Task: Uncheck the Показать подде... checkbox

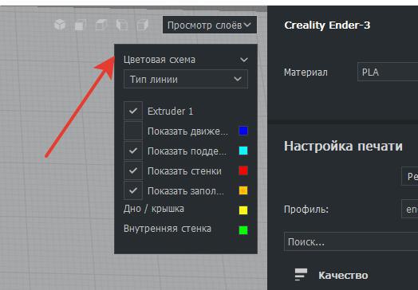Action: [133, 151]
